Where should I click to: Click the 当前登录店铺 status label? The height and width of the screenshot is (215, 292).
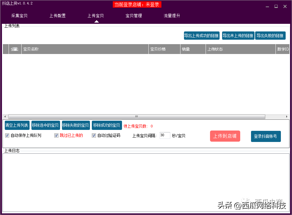click(137, 4)
